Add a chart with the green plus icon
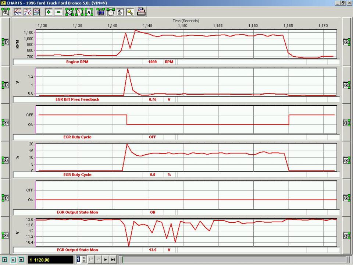This screenshot has height=265, width=353. pos(48,12)
